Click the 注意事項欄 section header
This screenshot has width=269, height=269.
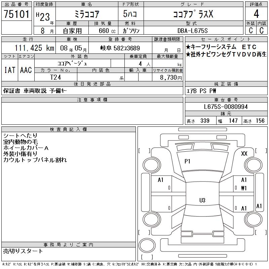coord(92,100)
